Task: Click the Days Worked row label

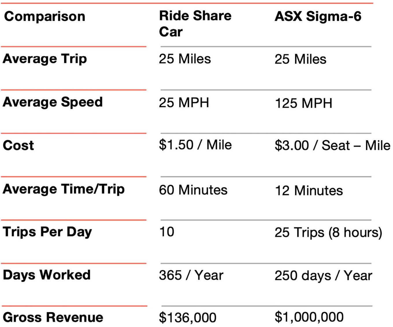Action: point(47,275)
